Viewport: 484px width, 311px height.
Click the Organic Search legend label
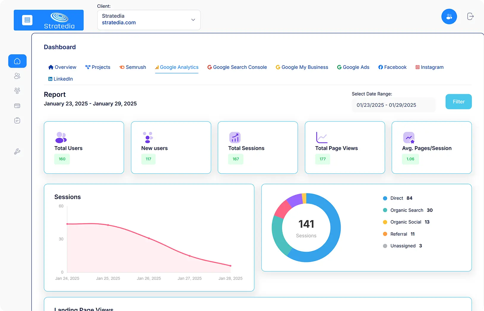(407, 210)
